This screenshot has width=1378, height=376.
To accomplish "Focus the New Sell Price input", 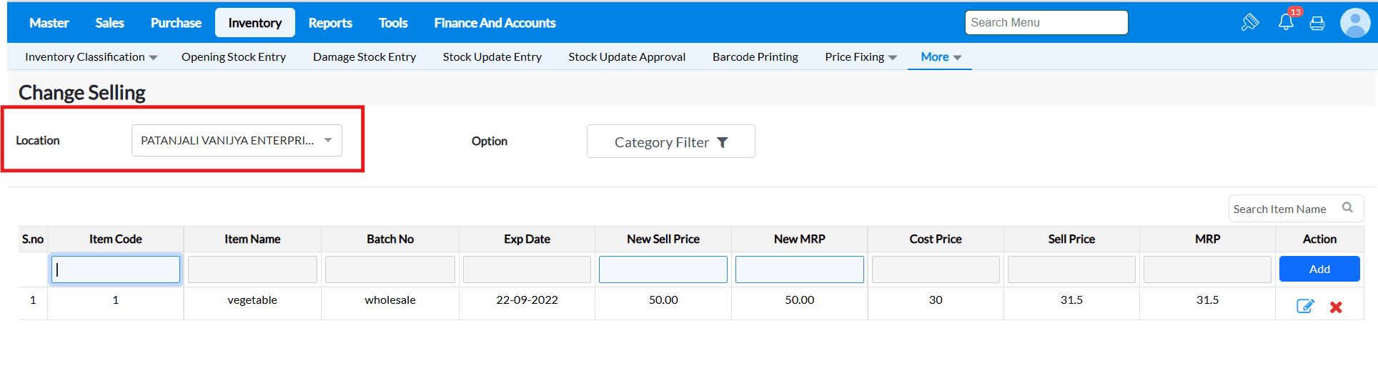I will [663, 269].
